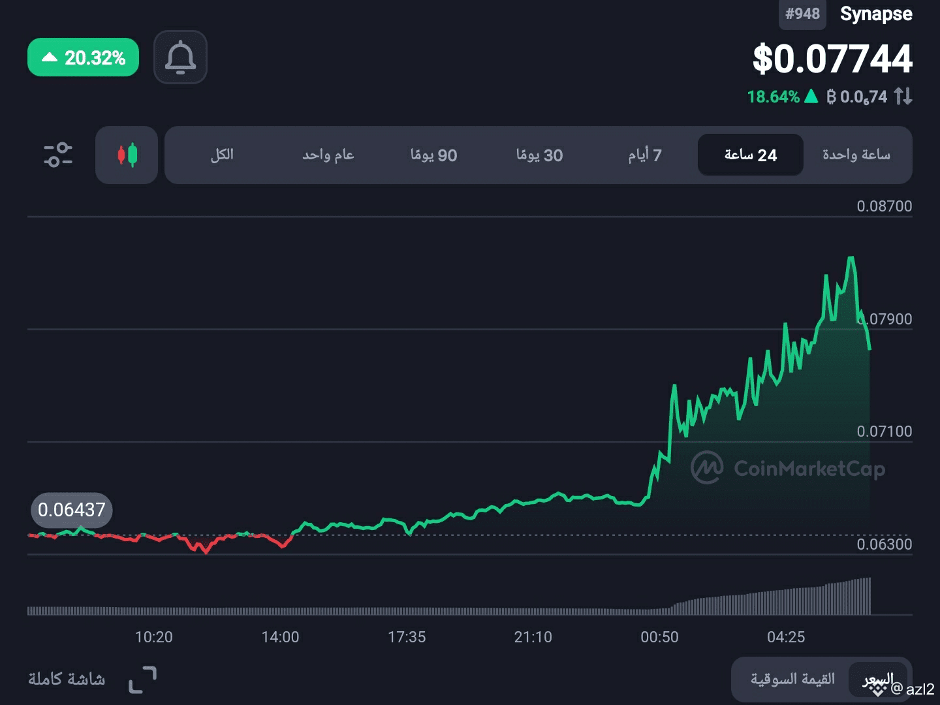The width and height of the screenshot is (940, 705).
Task: Select the ساعة واحدة time range
Action: pyautogui.click(x=856, y=155)
